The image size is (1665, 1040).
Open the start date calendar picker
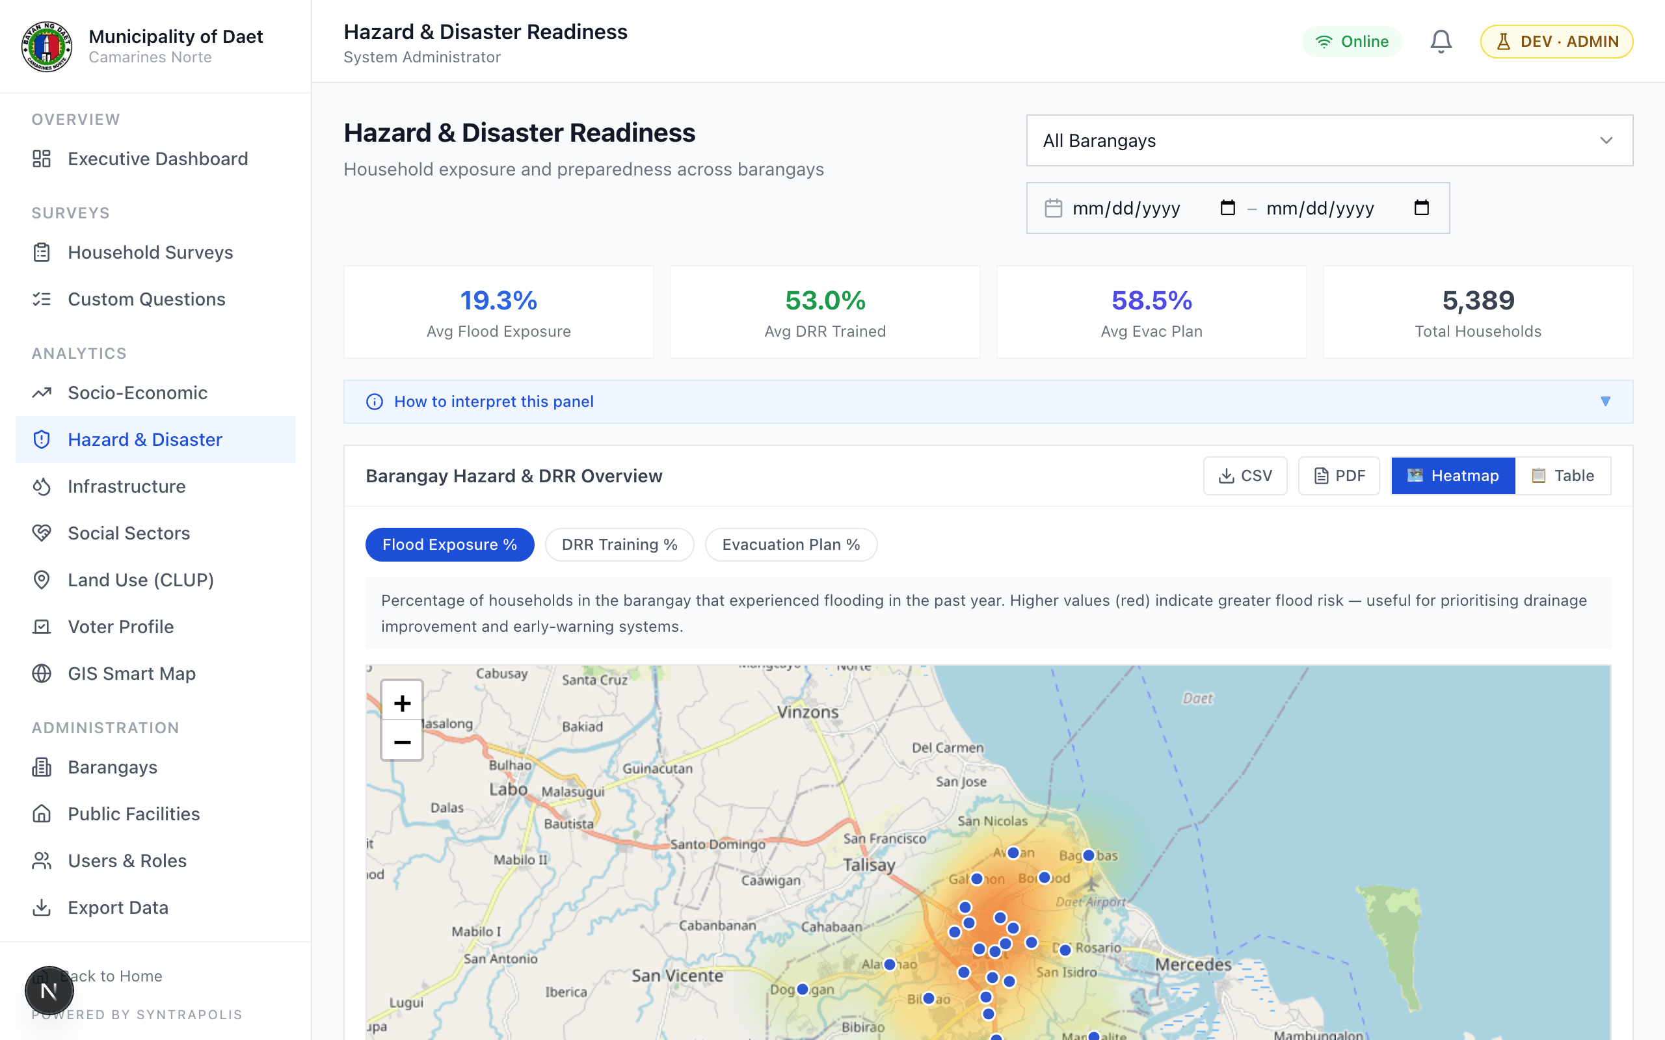coord(1228,208)
